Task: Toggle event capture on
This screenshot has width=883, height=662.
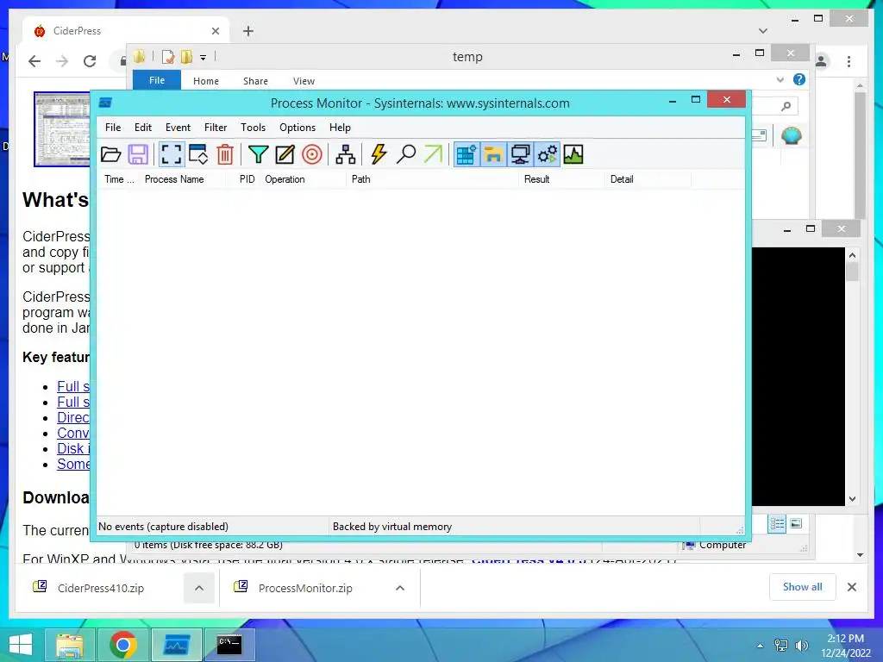Action: 172,154
